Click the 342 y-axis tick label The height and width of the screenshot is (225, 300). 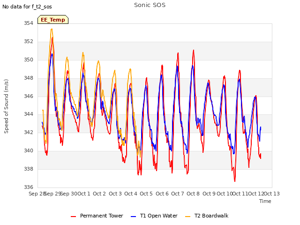click(x=29, y=132)
